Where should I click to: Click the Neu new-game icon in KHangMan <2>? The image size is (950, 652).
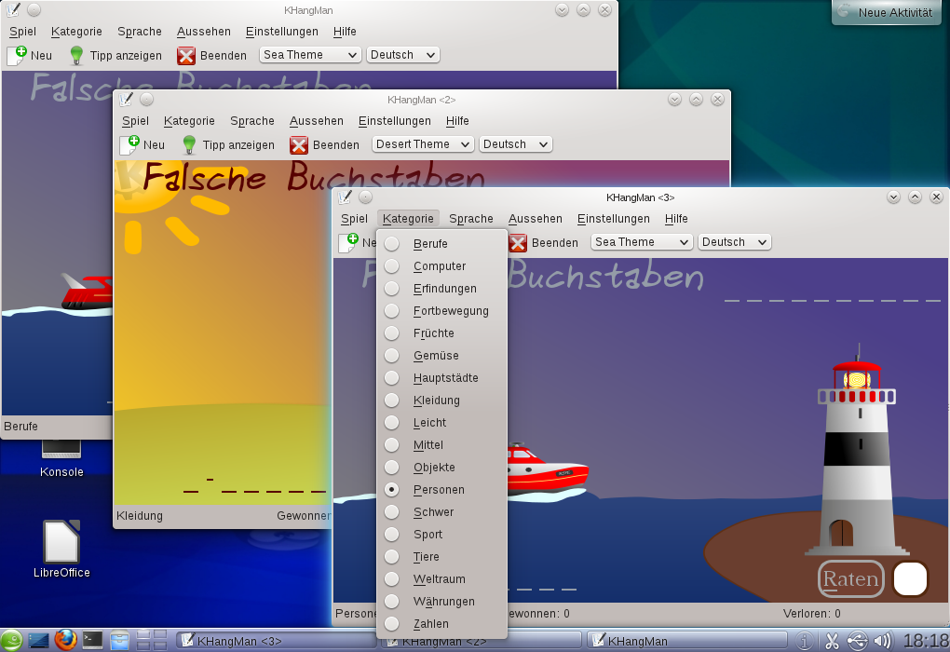click(129, 144)
